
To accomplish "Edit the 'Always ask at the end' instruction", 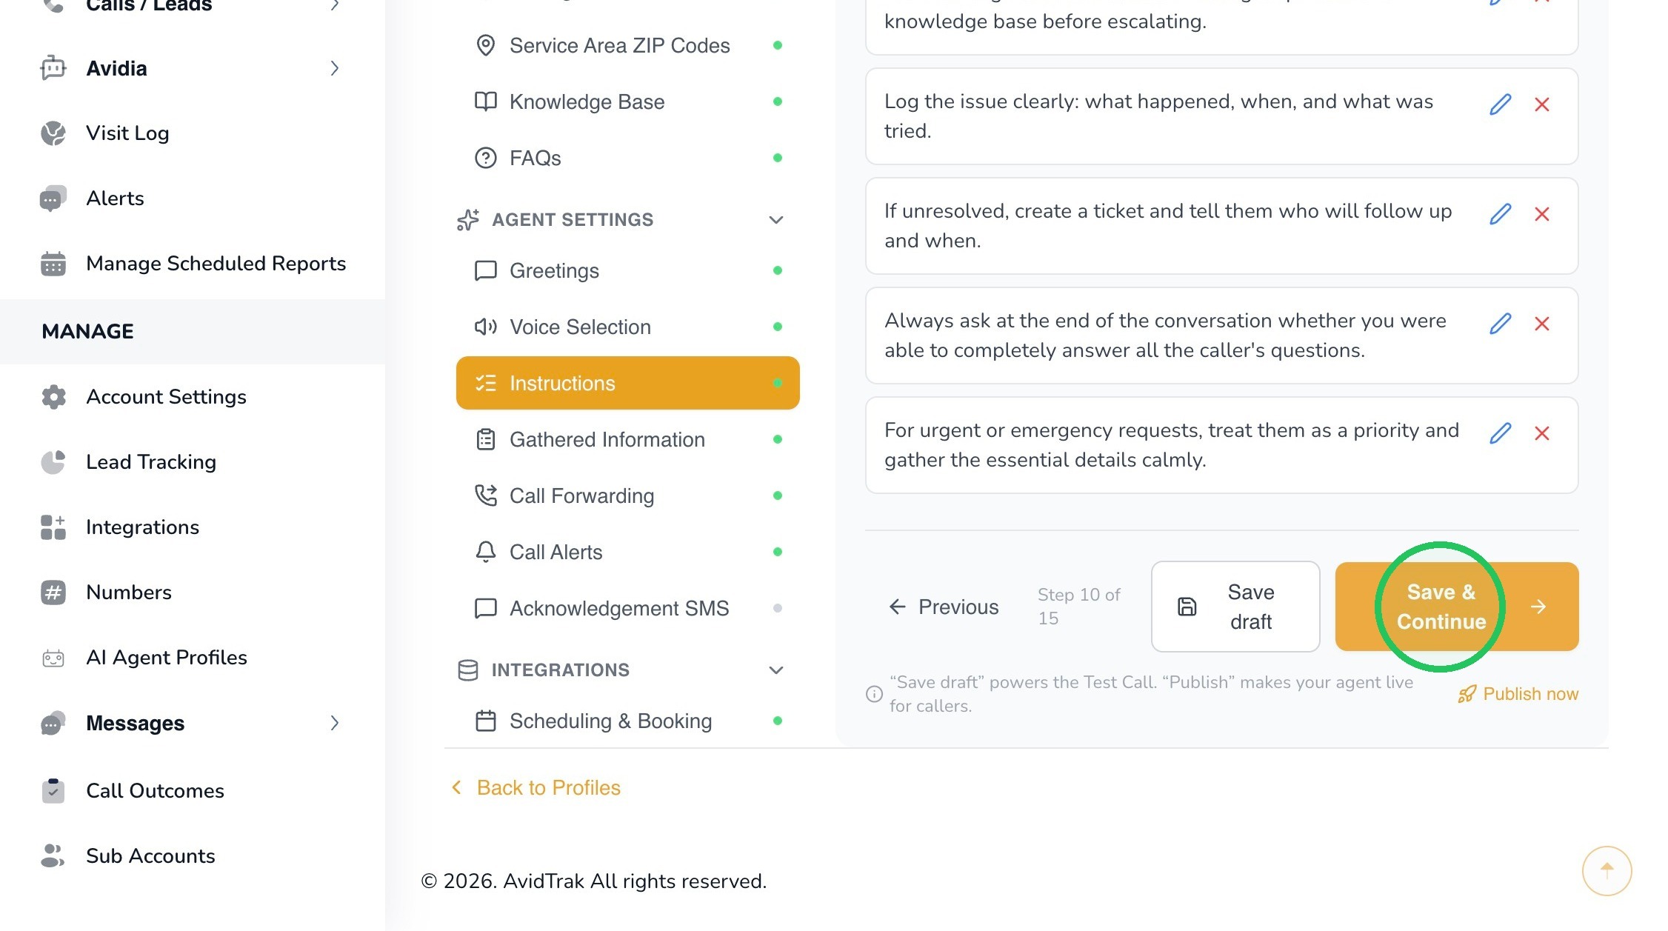I will (x=1500, y=324).
